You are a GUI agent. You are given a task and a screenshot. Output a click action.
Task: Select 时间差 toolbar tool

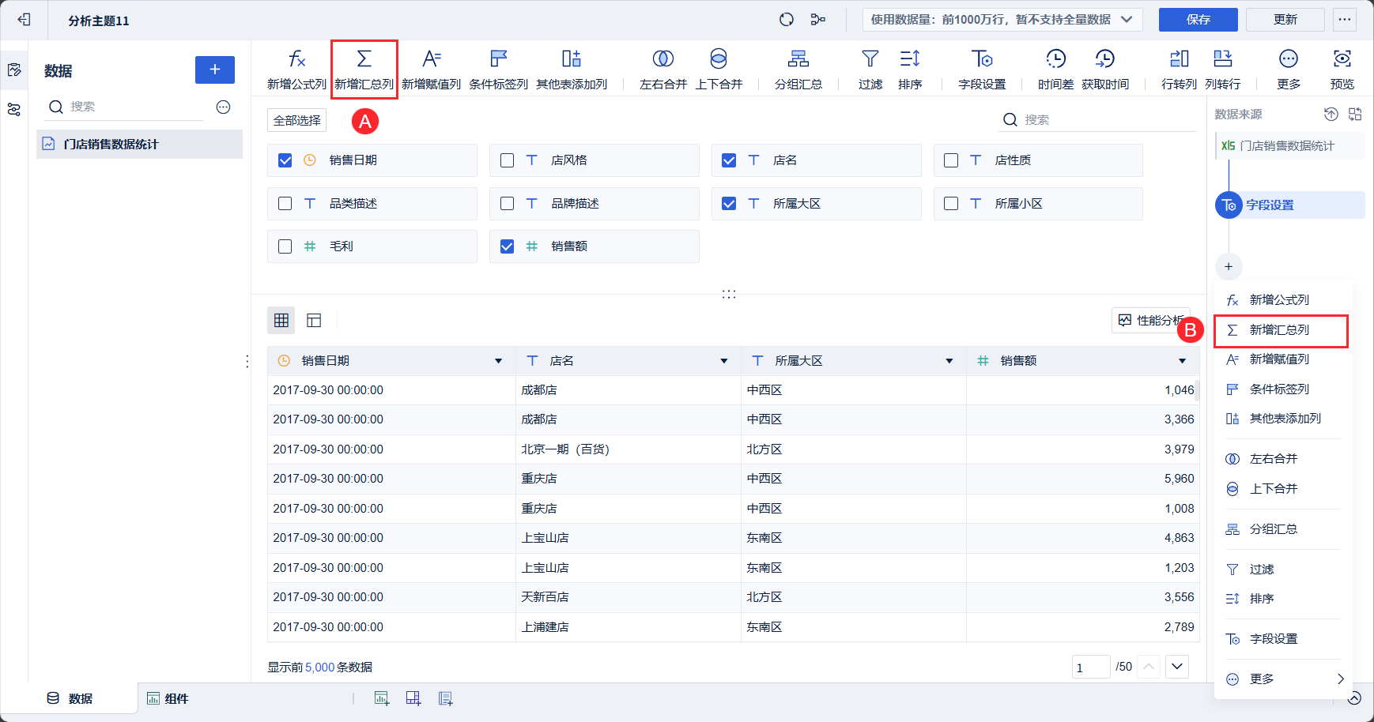1055,69
